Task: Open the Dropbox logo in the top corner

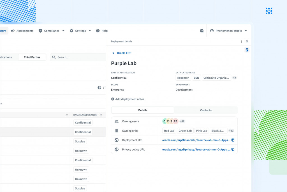Action: [269, 11]
